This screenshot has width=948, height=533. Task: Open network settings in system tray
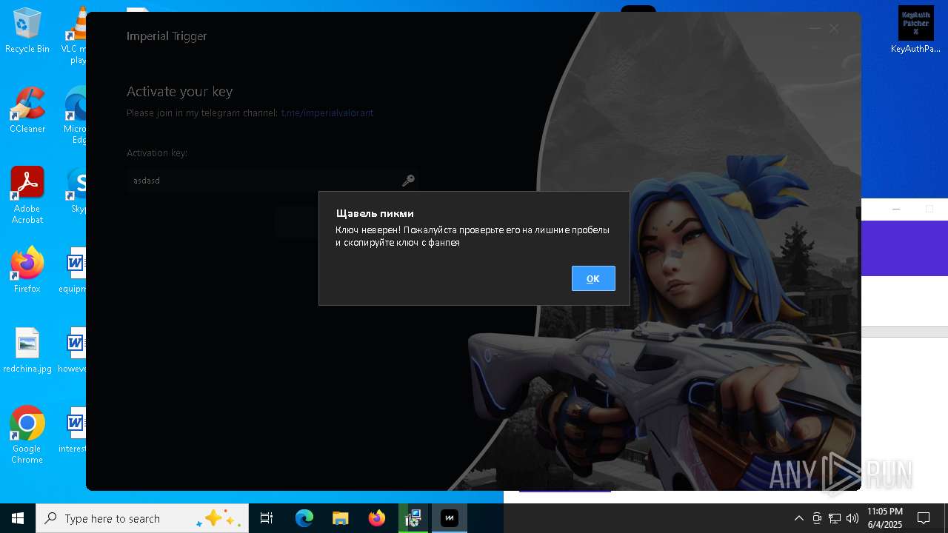835,518
